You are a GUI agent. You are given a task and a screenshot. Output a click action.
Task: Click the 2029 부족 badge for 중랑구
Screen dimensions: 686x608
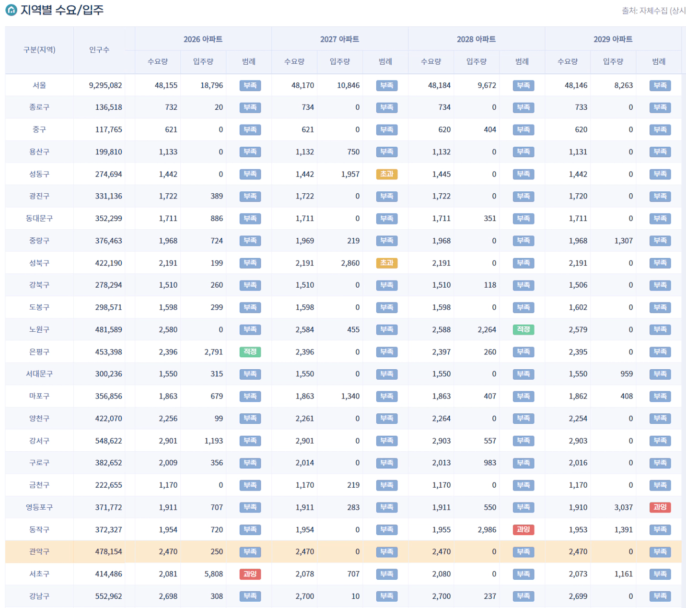pyautogui.click(x=660, y=240)
